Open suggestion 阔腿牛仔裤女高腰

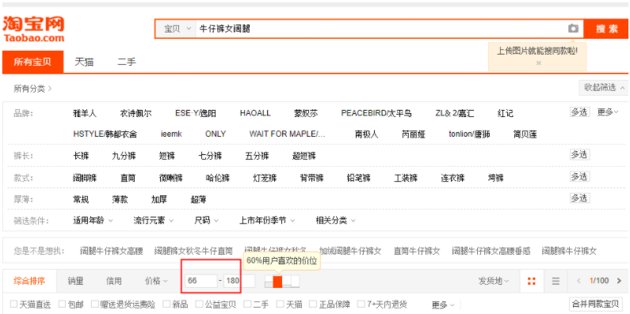coord(111,252)
